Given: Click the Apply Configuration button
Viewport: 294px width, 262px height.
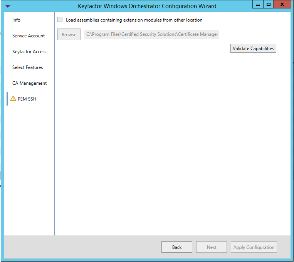Looking at the screenshot, I should 254,247.
